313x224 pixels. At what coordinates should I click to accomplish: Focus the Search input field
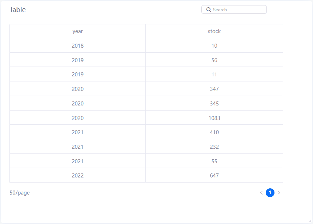click(x=238, y=10)
